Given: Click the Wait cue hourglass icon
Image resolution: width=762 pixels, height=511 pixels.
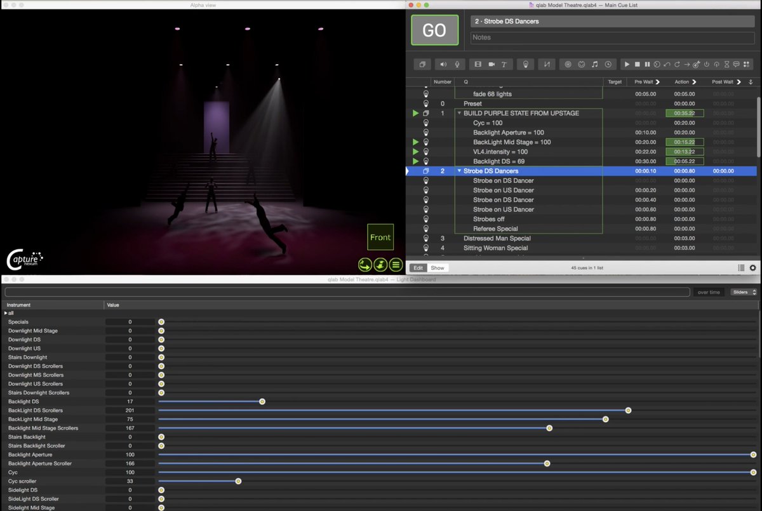Looking at the screenshot, I should (x=726, y=64).
